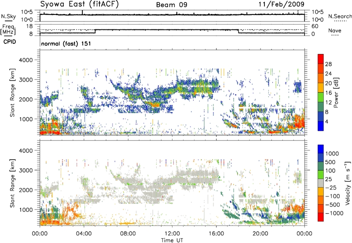Click the '16:00' time tick label
The height and width of the screenshot is (243, 352).
(216, 234)
